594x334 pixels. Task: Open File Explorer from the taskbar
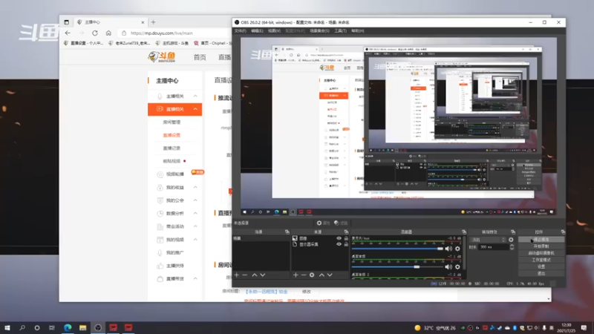82,327
